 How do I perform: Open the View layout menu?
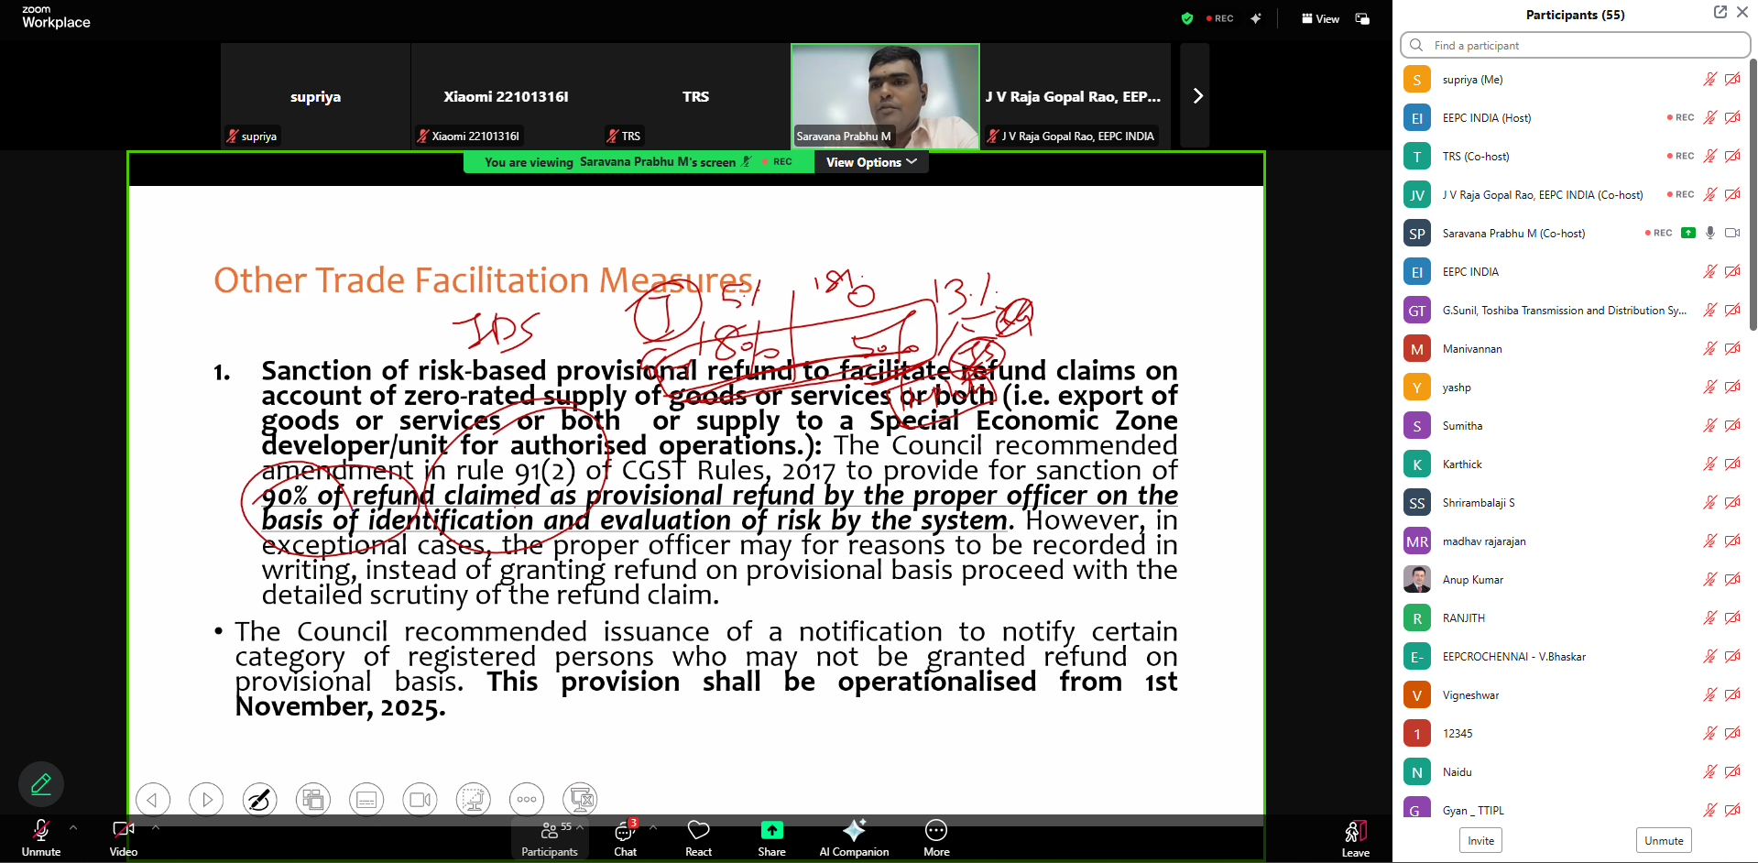(x=1320, y=19)
